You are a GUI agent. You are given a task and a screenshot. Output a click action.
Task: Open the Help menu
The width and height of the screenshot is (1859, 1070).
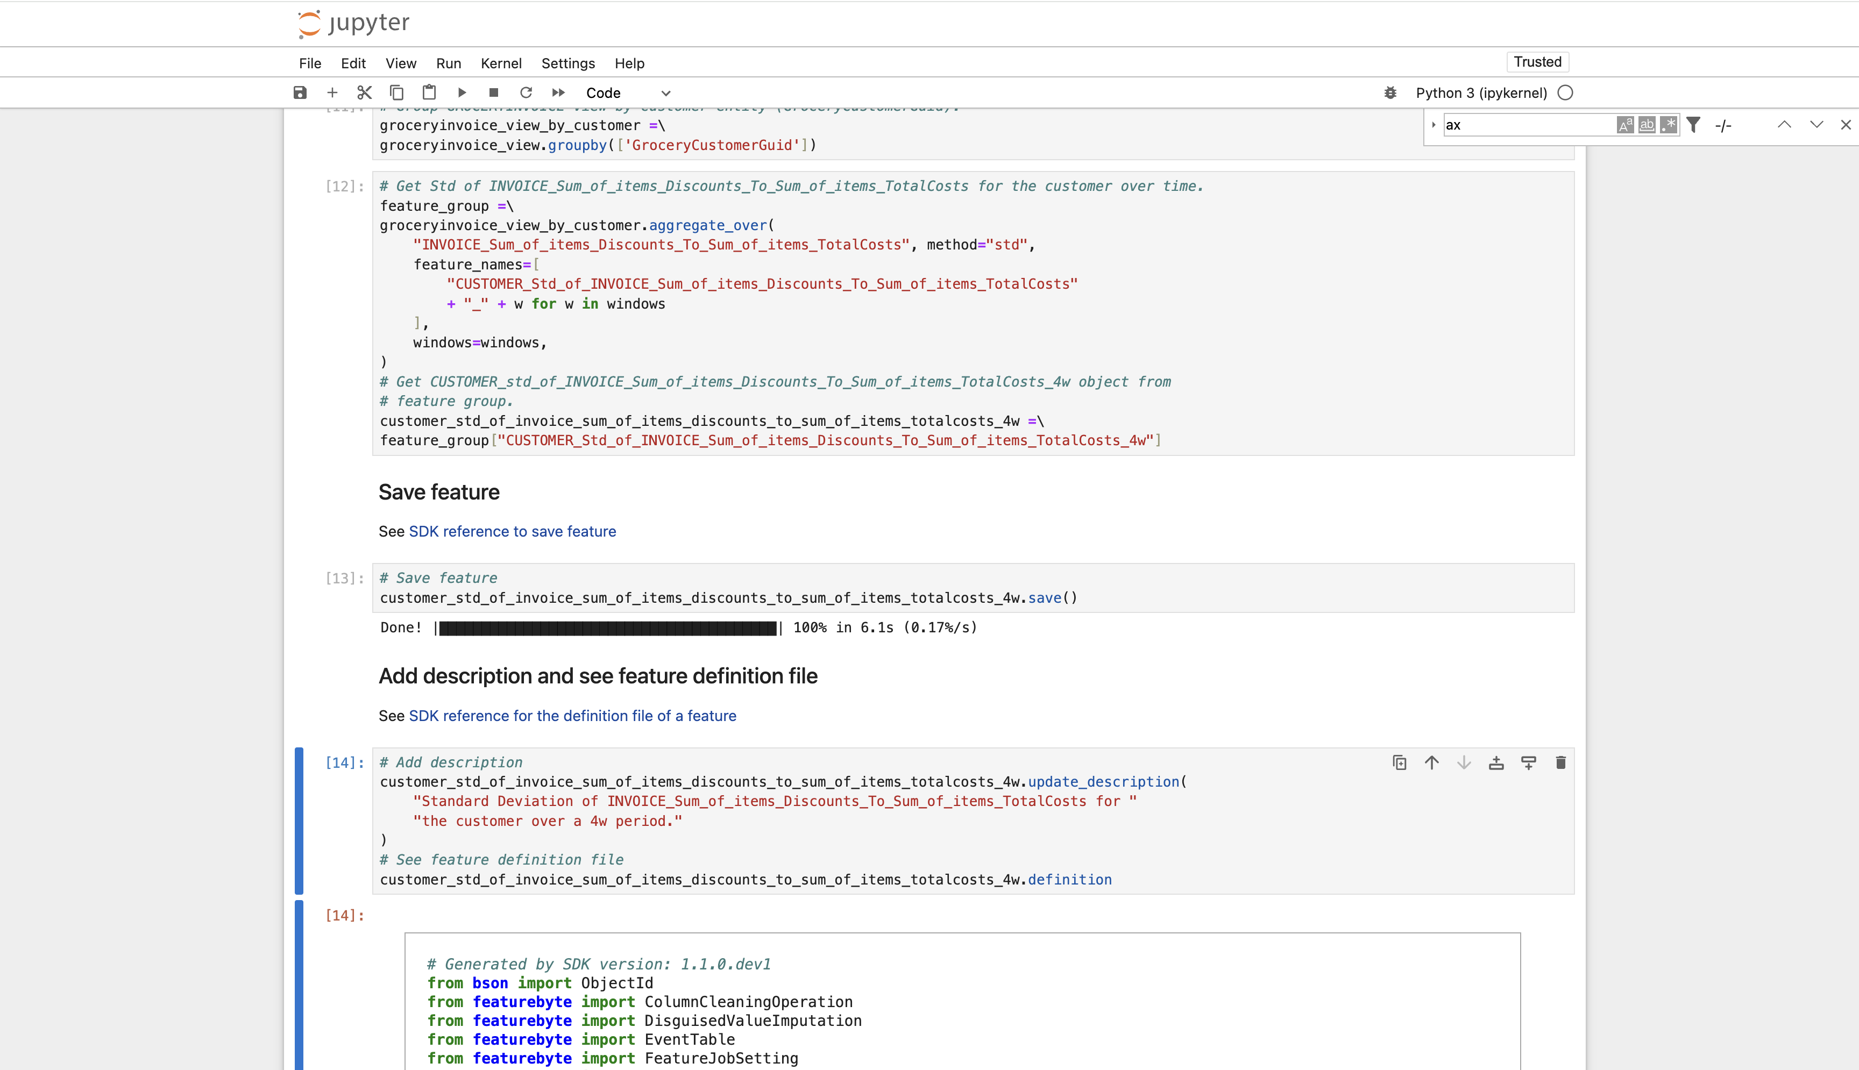click(x=629, y=63)
